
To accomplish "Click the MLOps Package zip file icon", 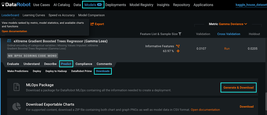I will click(x=17, y=87).
